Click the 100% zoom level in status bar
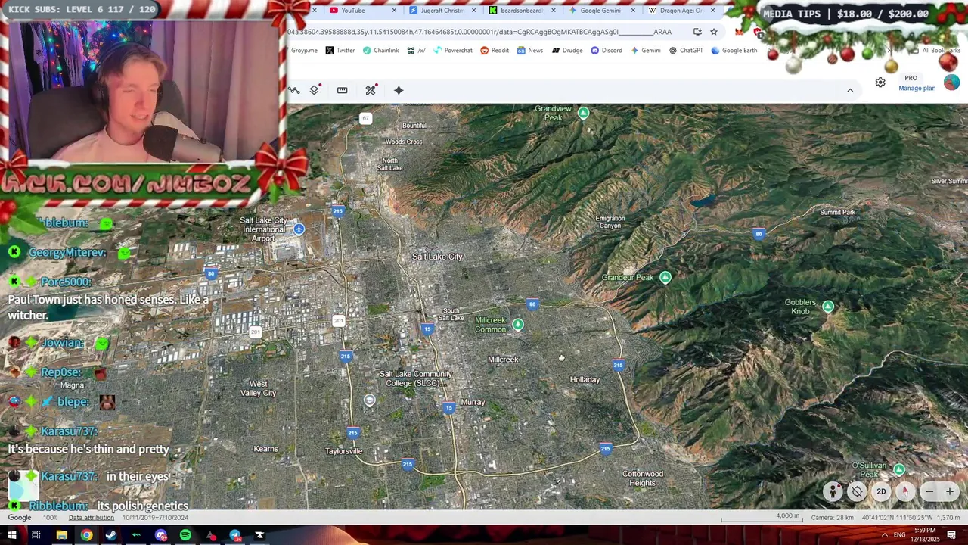The width and height of the screenshot is (968, 545). pyautogui.click(x=50, y=518)
